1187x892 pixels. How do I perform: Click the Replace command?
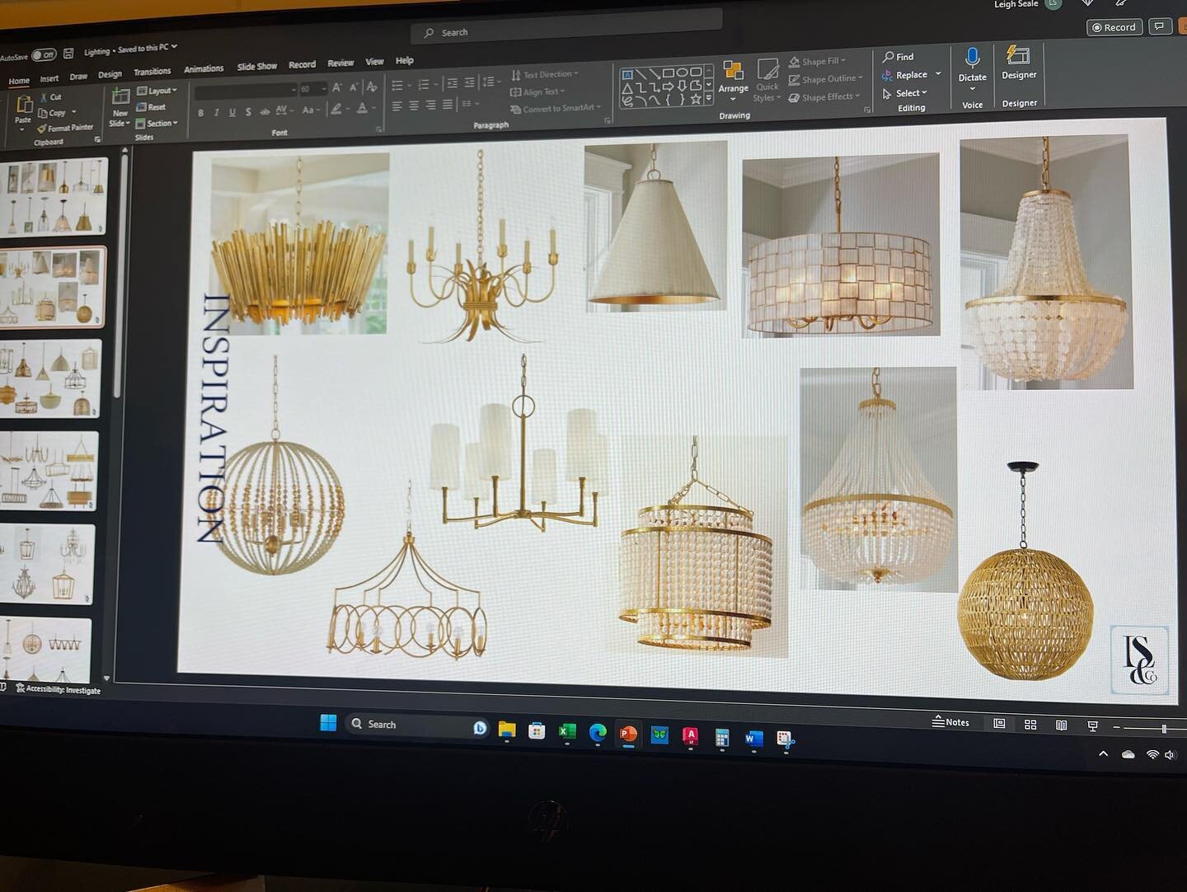(905, 75)
